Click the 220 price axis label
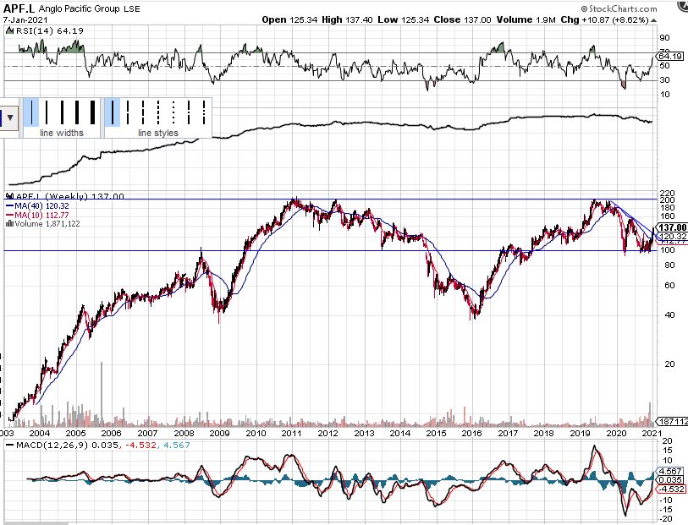 point(668,194)
